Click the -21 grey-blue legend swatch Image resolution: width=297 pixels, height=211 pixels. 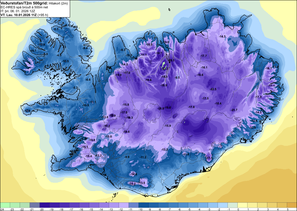[35, 205]
